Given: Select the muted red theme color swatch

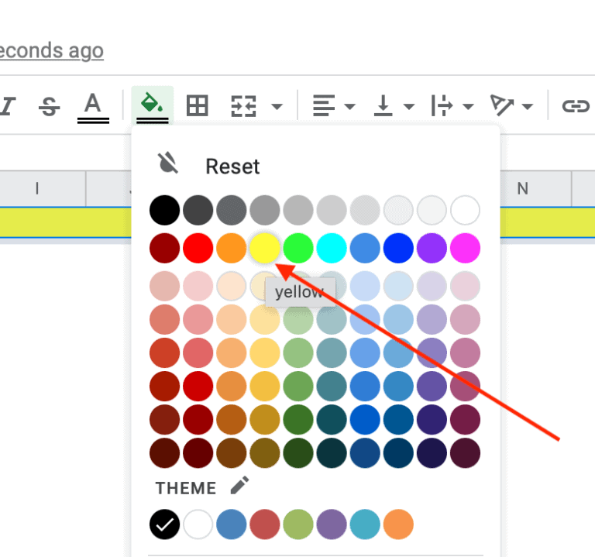Looking at the screenshot, I should pyautogui.click(x=265, y=524).
